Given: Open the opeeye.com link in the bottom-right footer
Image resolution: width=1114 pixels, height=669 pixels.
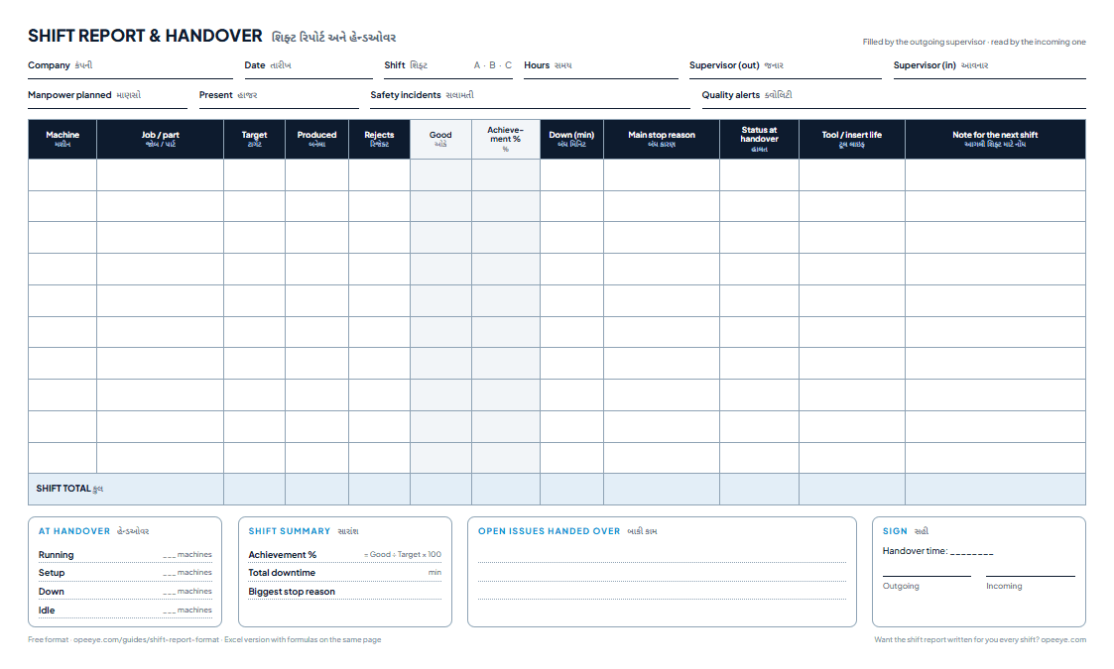Looking at the screenshot, I should click(1063, 640).
